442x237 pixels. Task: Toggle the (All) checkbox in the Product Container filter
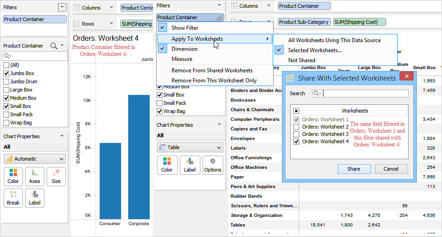pos(6,65)
